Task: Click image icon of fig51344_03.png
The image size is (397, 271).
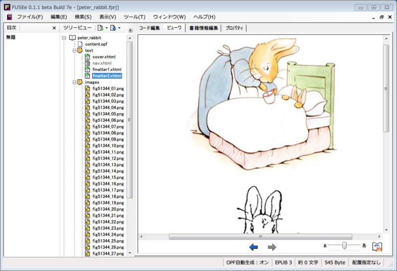Action: pyautogui.click(x=87, y=101)
